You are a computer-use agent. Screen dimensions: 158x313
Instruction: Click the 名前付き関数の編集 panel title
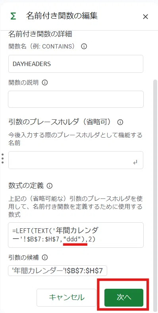click(x=62, y=16)
